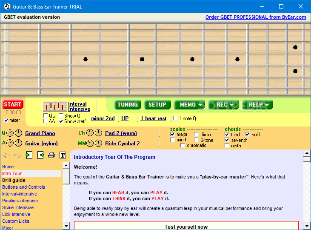311x230 pixels.
Task: Open Home in help navigation
Action: pyautogui.click(x=8, y=167)
